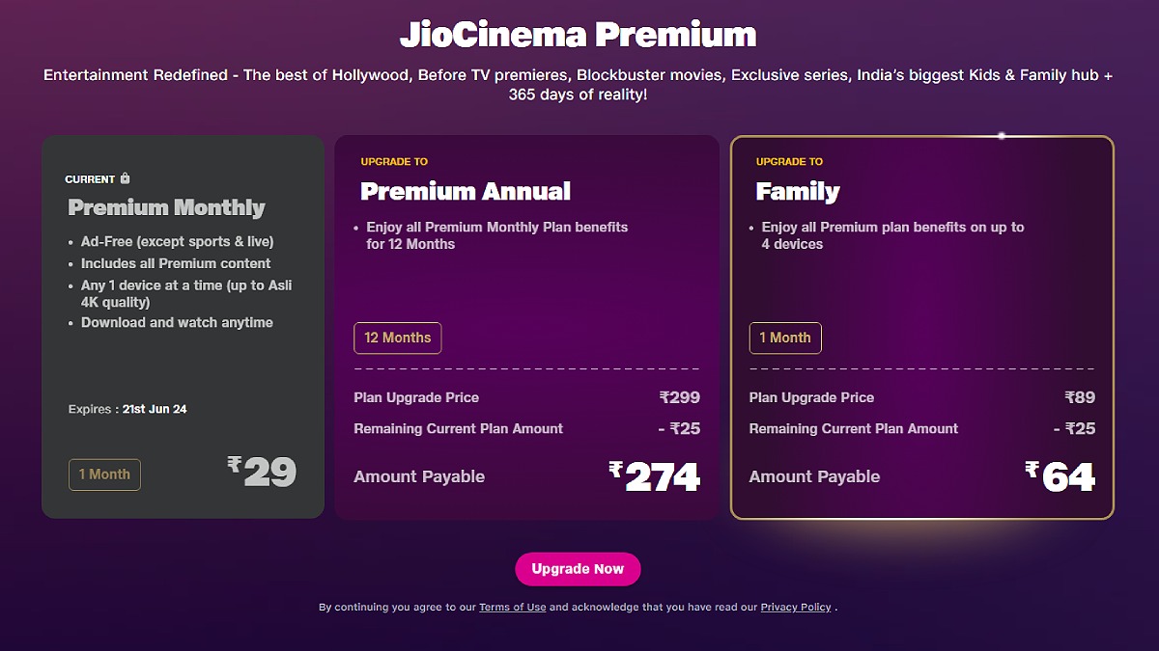Click the 1 Month badge on Premium Monthly
This screenshot has height=651, width=1159.
click(104, 475)
